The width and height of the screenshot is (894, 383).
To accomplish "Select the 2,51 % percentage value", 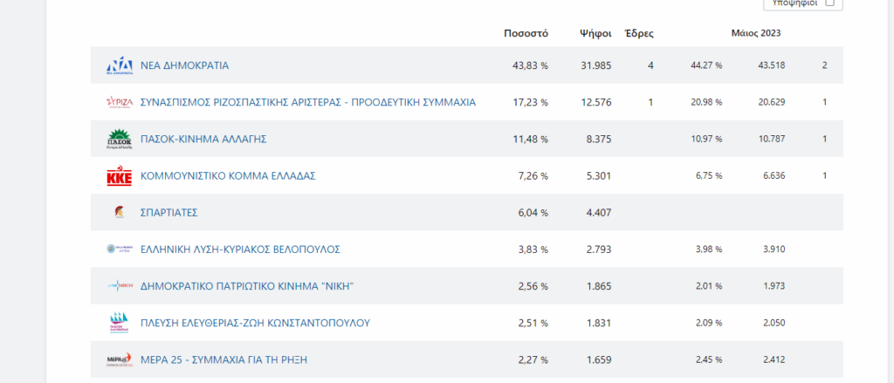I will [533, 323].
